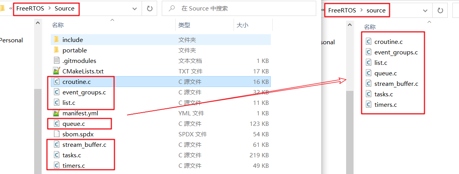The width and height of the screenshot is (459, 174).
Task: Select the 'SPDX 文件' type cell
Action: pos(192,134)
